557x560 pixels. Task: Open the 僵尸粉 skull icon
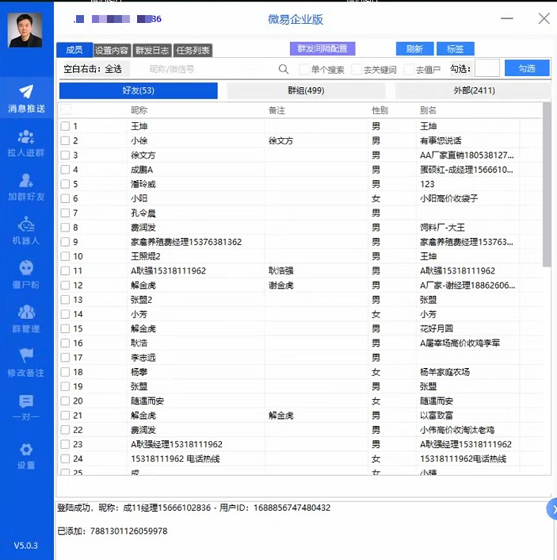(26, 268)
